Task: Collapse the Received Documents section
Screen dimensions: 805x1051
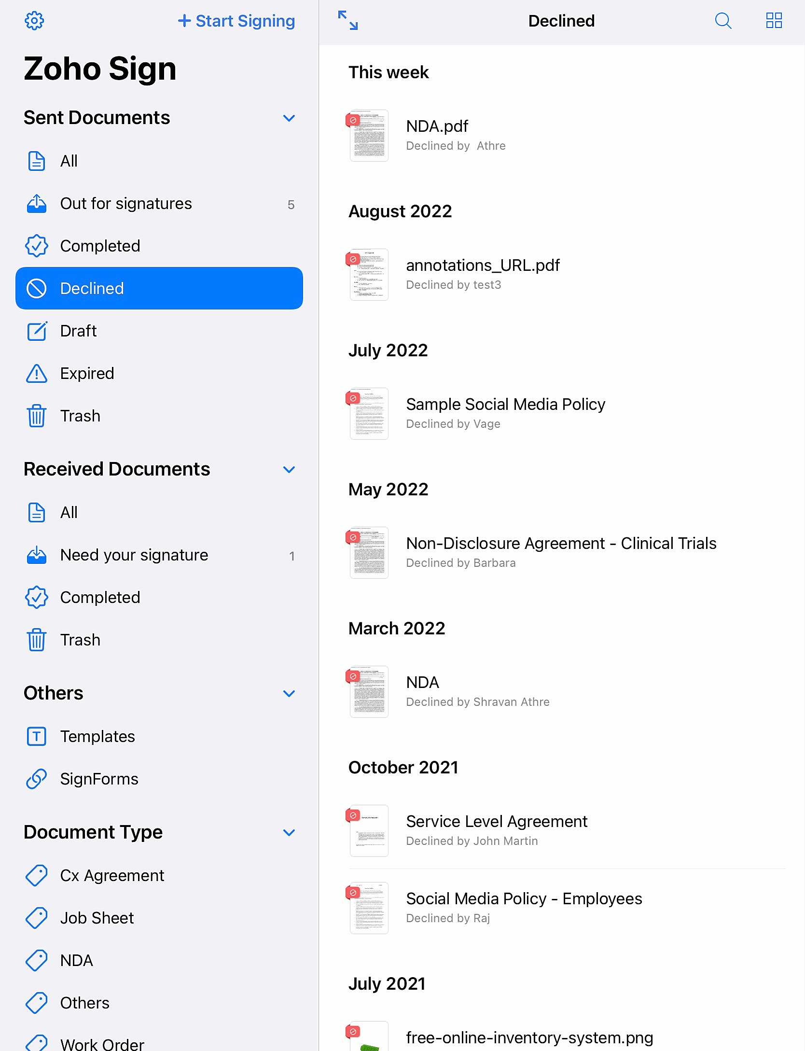Action: [289, 470]
